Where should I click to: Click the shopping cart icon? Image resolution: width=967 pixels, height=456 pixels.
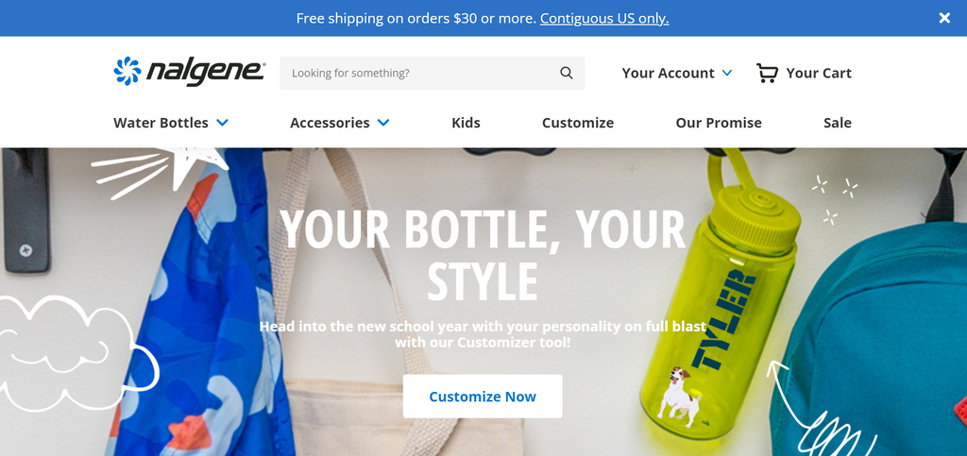click(x=767, y=73)
